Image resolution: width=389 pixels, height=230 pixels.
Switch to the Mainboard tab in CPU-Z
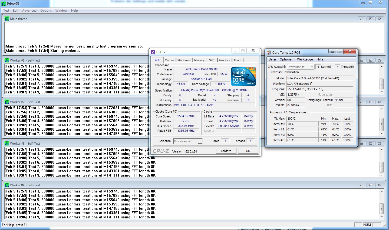point(184,60)
